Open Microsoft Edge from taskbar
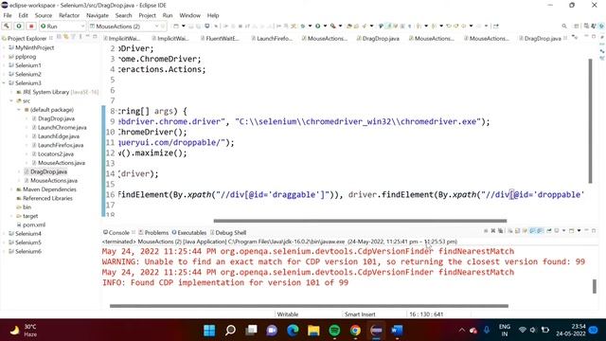Viewport: 606px width, 341px height. (293, 331)
